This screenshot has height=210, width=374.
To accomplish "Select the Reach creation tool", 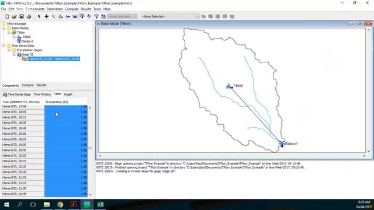I will 68,16.
